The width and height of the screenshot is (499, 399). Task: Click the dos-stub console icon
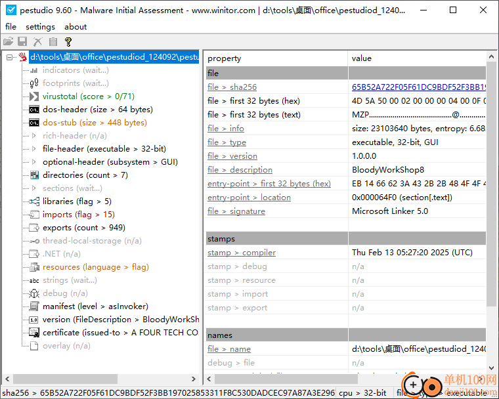click(x=34, y=123)
